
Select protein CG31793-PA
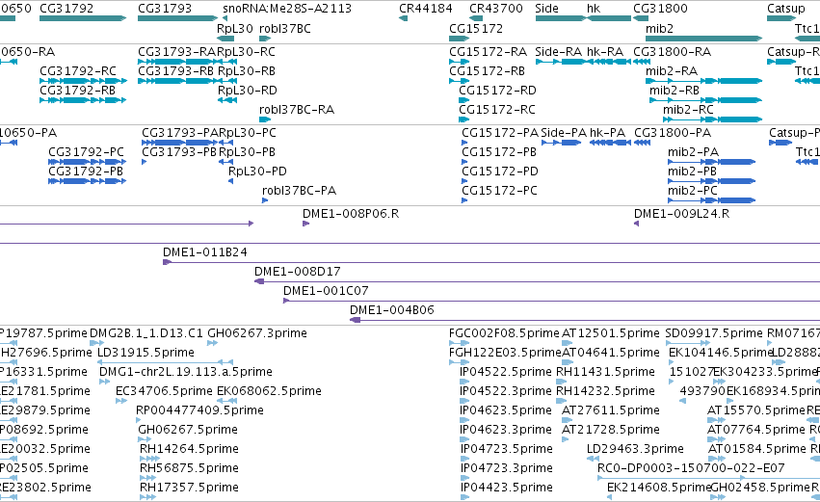pos(179,133)
